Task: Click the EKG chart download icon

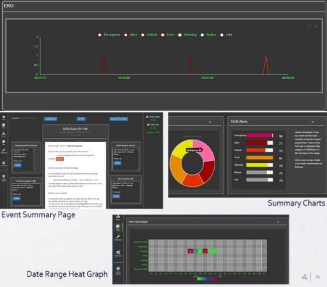Action: click(316, 26)
